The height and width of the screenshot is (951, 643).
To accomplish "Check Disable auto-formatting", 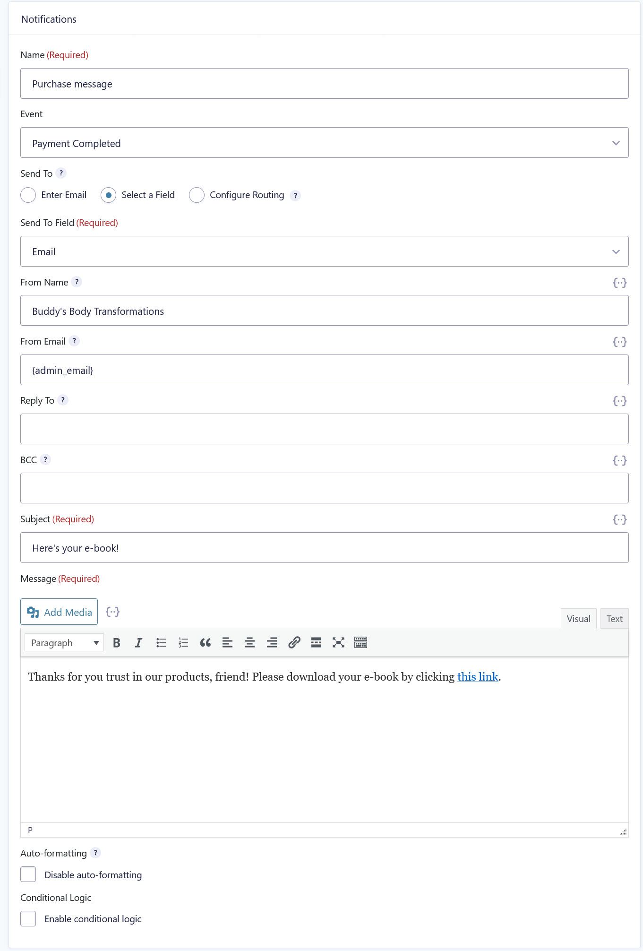I will coord(28,874).
